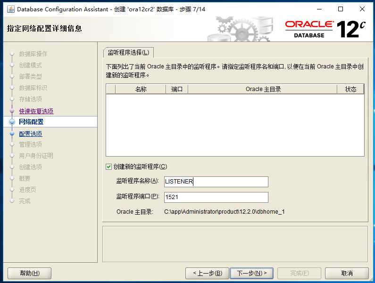The image size is (375, 283).
Task: Click the Oracle 主目录 label below port
Action: pyautogui.click(x=134, y=212)
